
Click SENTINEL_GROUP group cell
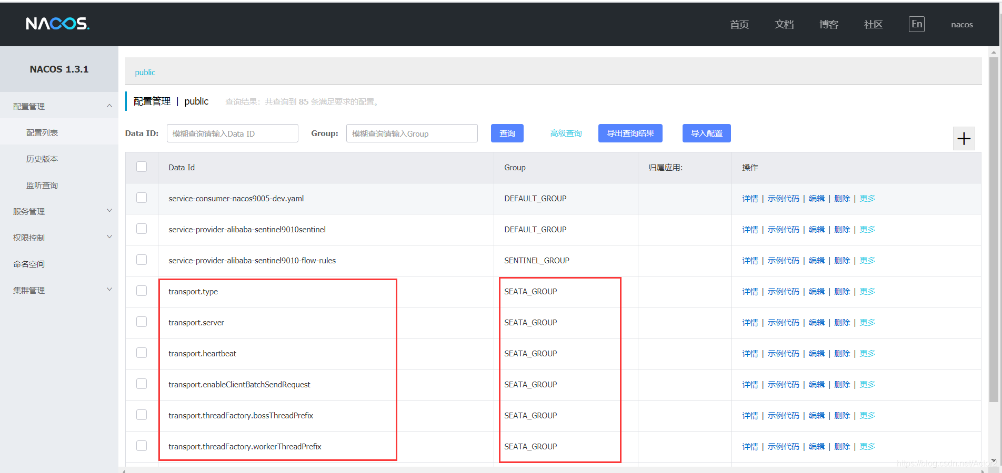pos(537,261)
